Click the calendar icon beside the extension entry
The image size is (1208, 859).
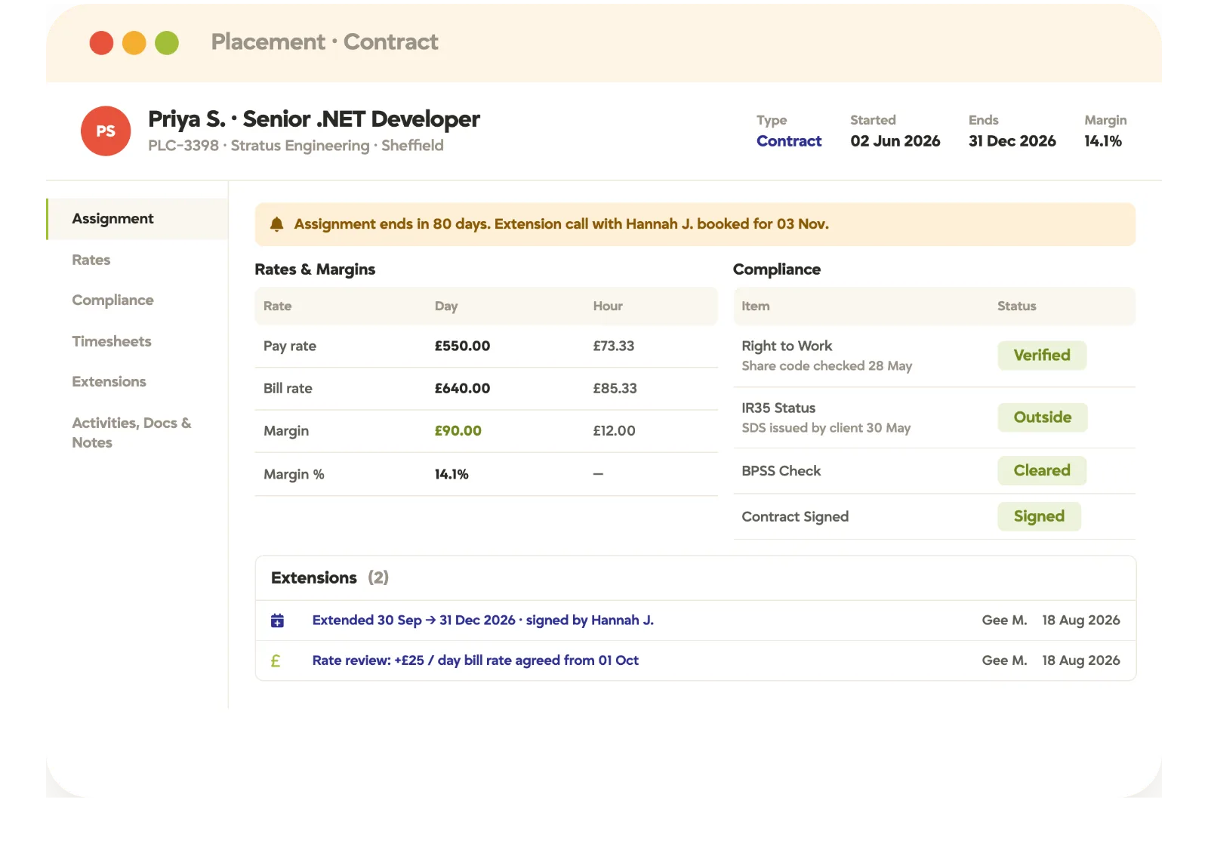click(x=278, y=620)
